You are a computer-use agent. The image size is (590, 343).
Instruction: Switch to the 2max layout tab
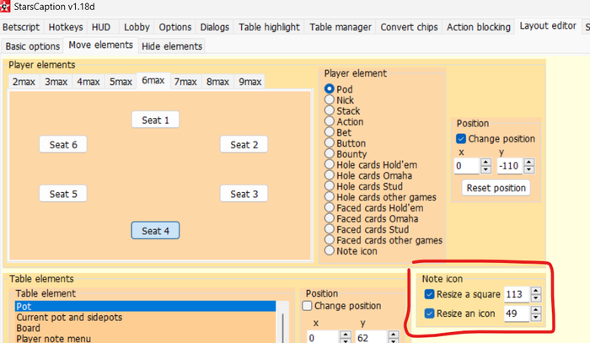24,82
